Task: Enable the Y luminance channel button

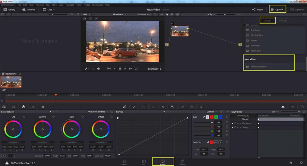Action: click(x=207, y=117)
